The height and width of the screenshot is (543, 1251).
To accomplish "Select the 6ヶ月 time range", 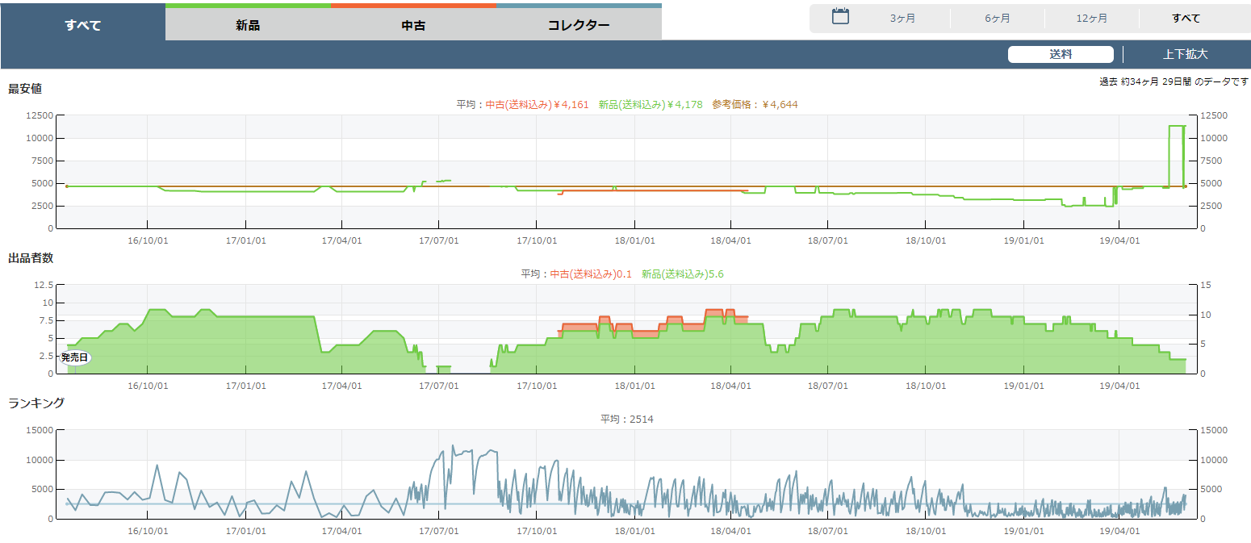I will click(x=997, y=19).
